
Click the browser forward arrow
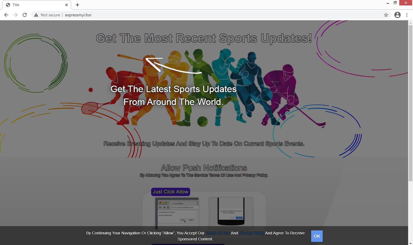coord(15,15)
